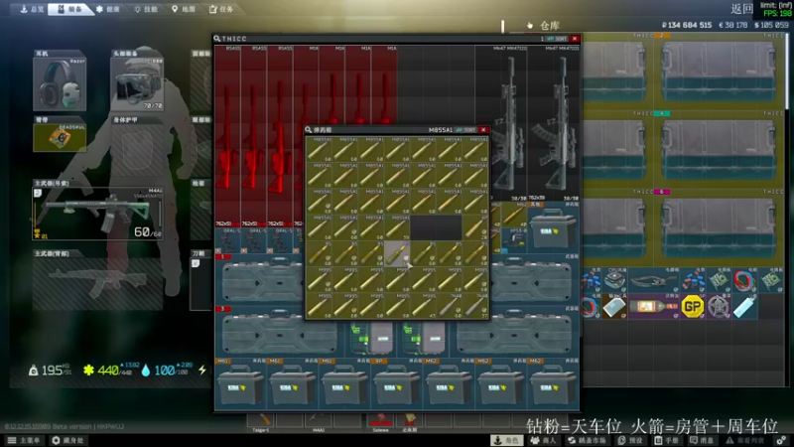Select the CPU fan item

(x=615, y=281)
